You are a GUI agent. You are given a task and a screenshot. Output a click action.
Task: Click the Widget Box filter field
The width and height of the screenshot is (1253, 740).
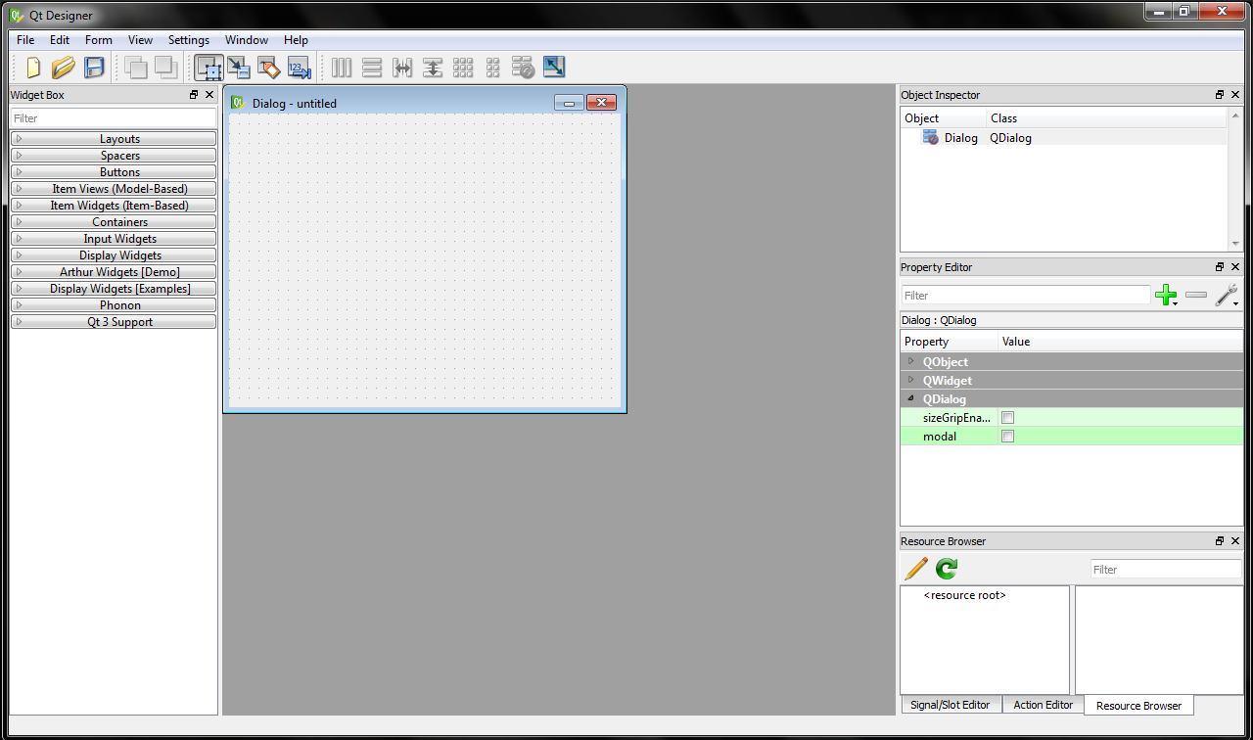[114, 118]
